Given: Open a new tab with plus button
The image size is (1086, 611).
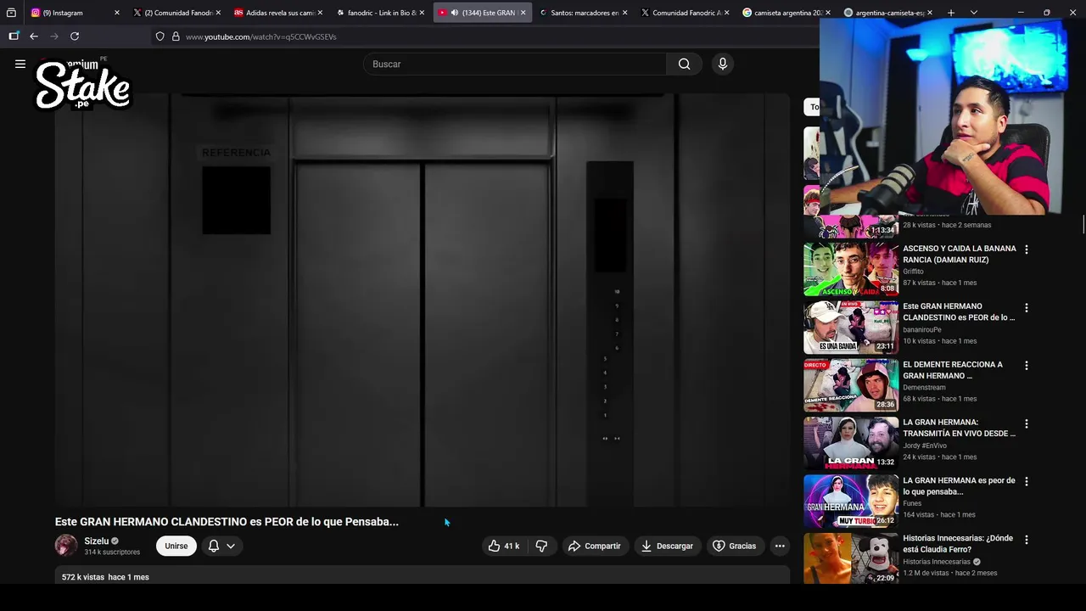Looking at the screenshot, I should tap(951, 13).
